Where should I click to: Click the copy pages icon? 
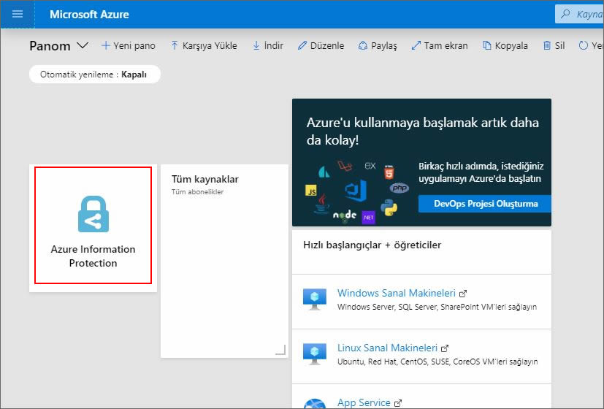tap(487, 45)
